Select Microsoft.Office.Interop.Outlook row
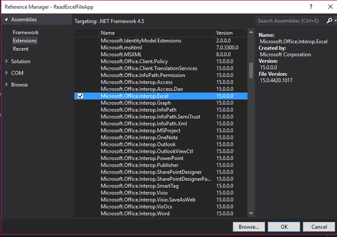 click(161, 144)
